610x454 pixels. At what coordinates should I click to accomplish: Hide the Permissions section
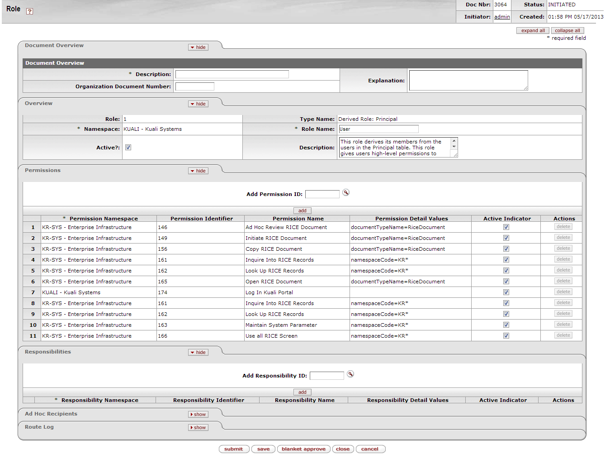(198, 171)
